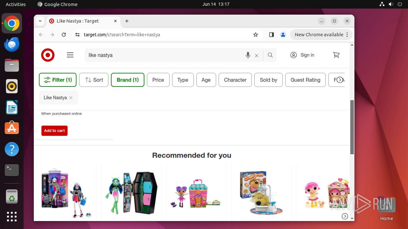Reload the Target page
The width and height of the screenshot is (408, 229).
64,35
